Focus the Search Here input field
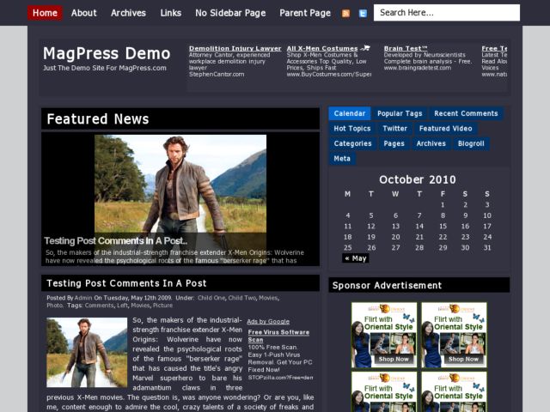This screenshot has height=412, width=550. [447, 13]
